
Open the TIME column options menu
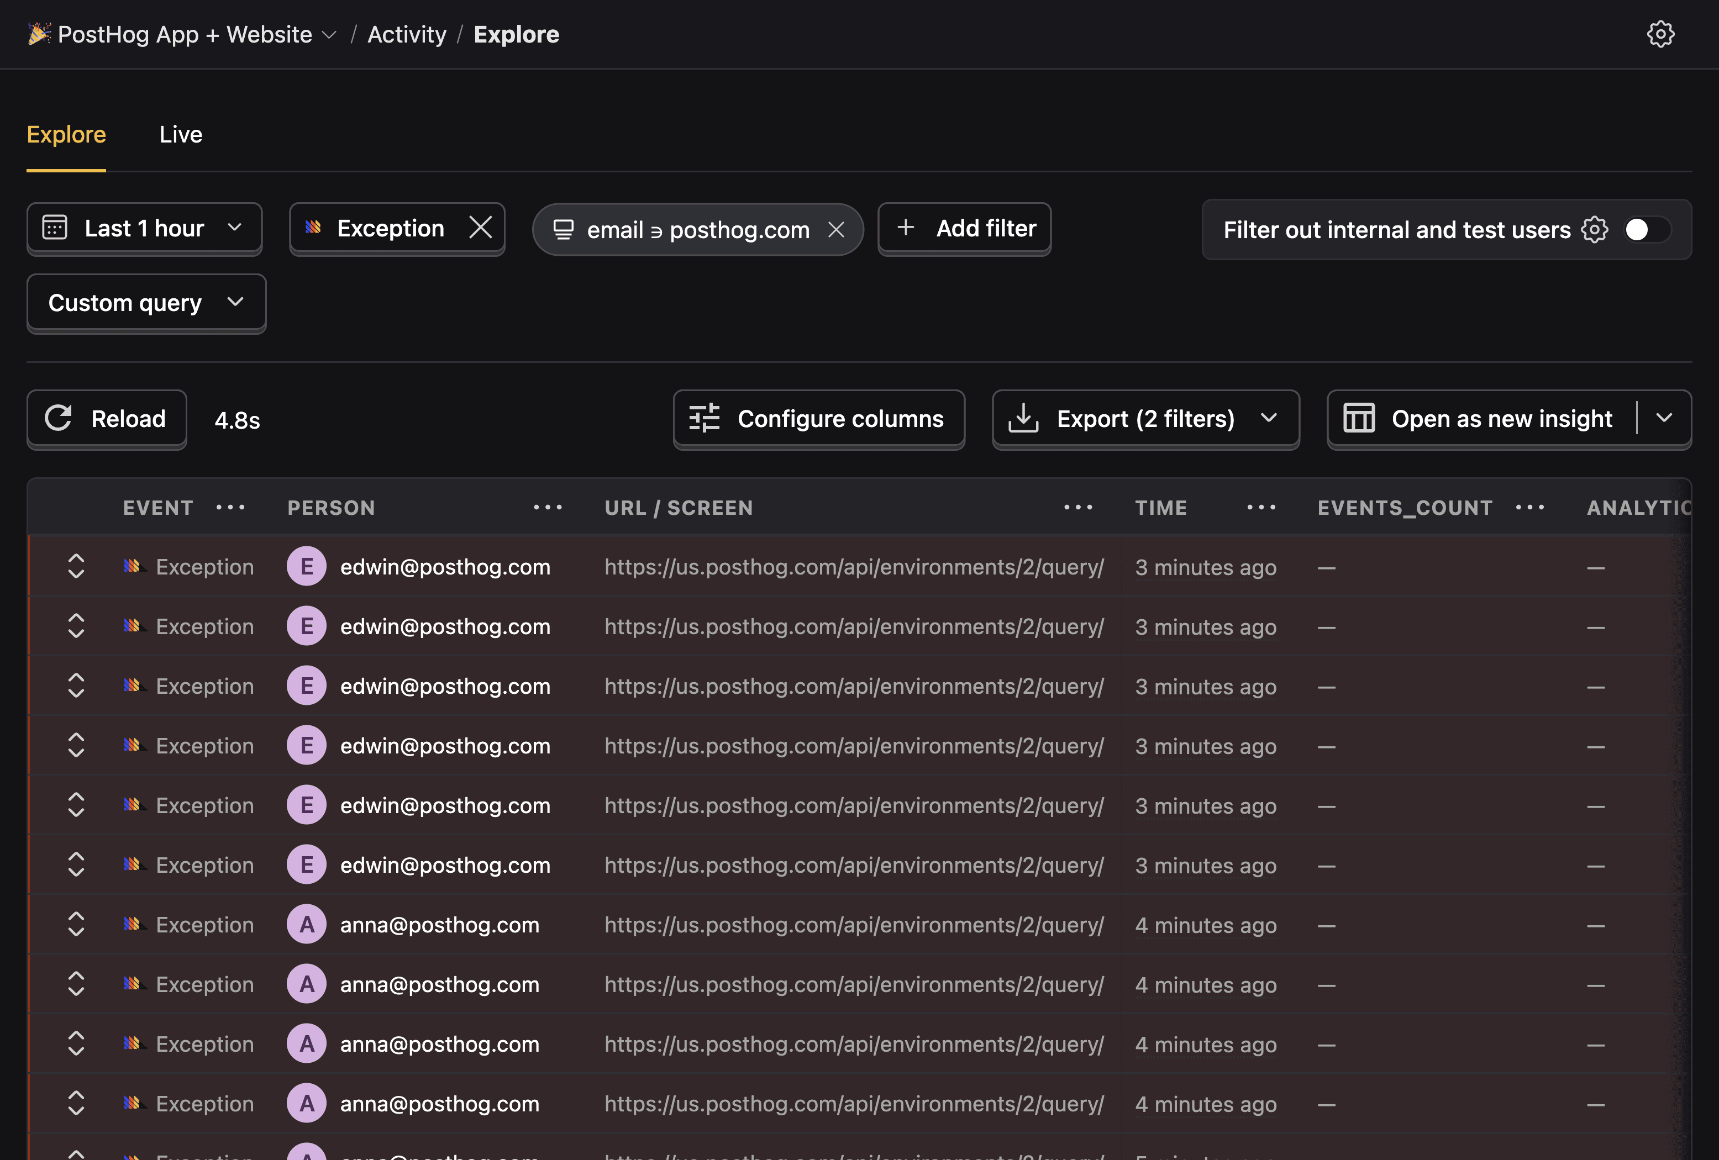click(x=1262, y=507)
